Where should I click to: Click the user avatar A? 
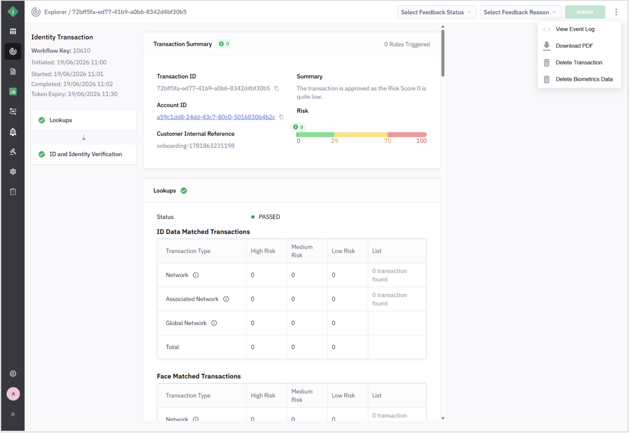13,394
